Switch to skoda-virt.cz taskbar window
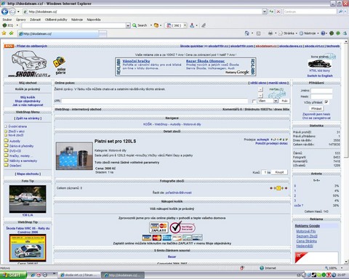Viewport: 349px width, 279px height. point(79,275)
